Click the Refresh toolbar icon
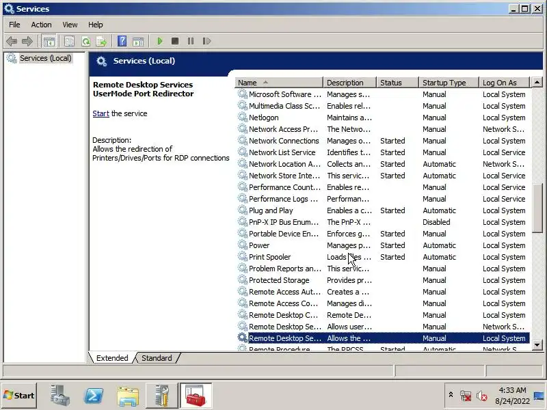 tap(85, 41)
